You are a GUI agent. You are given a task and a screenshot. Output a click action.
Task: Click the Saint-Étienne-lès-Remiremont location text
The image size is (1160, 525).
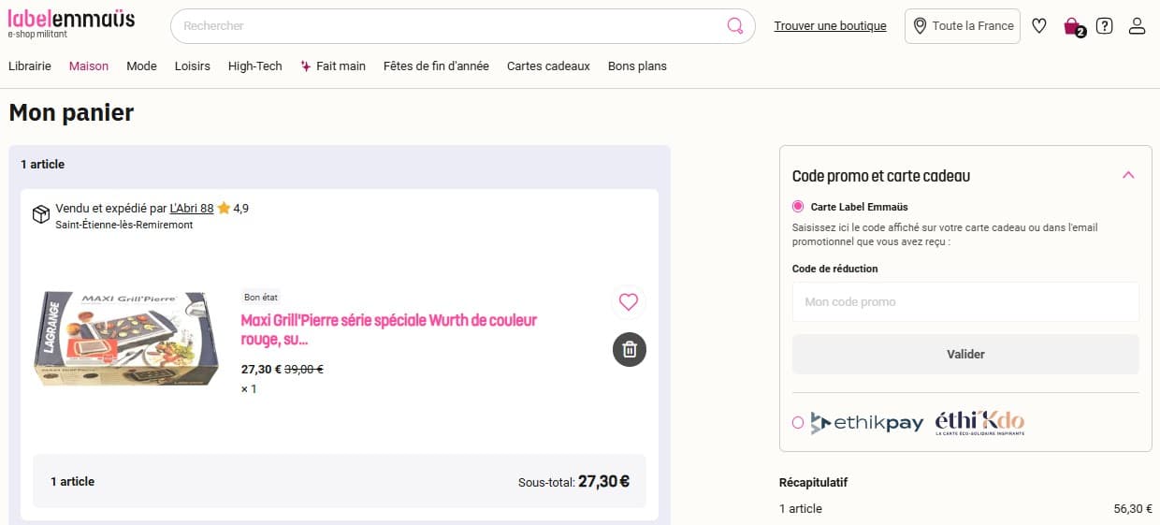tap(124, 225)
